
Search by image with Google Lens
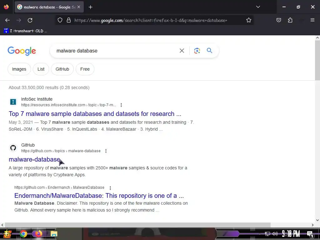click(197, 51)
